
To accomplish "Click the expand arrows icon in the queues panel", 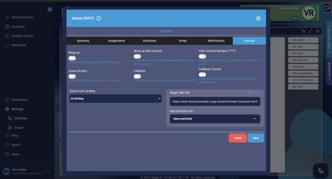I will click(x=310, y=31).
